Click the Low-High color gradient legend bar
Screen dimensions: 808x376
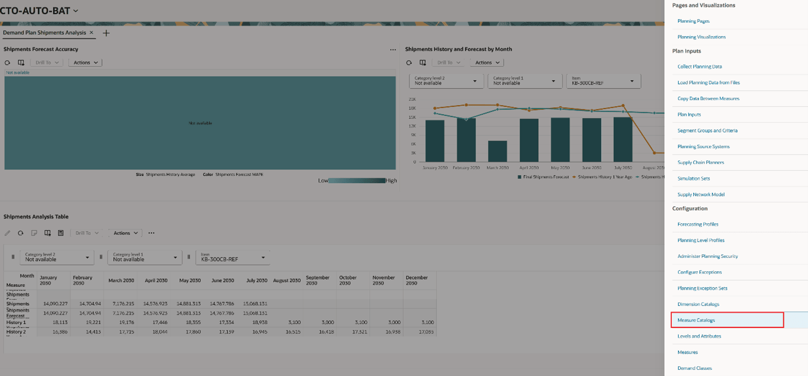click(x=358, y=180)
